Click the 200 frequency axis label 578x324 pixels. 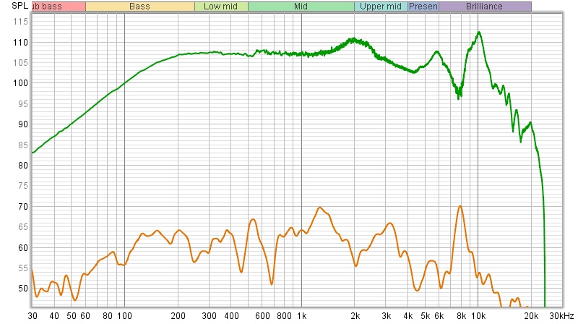coord(178,316)
